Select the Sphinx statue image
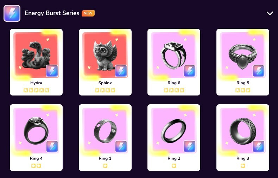 [105, 55]
